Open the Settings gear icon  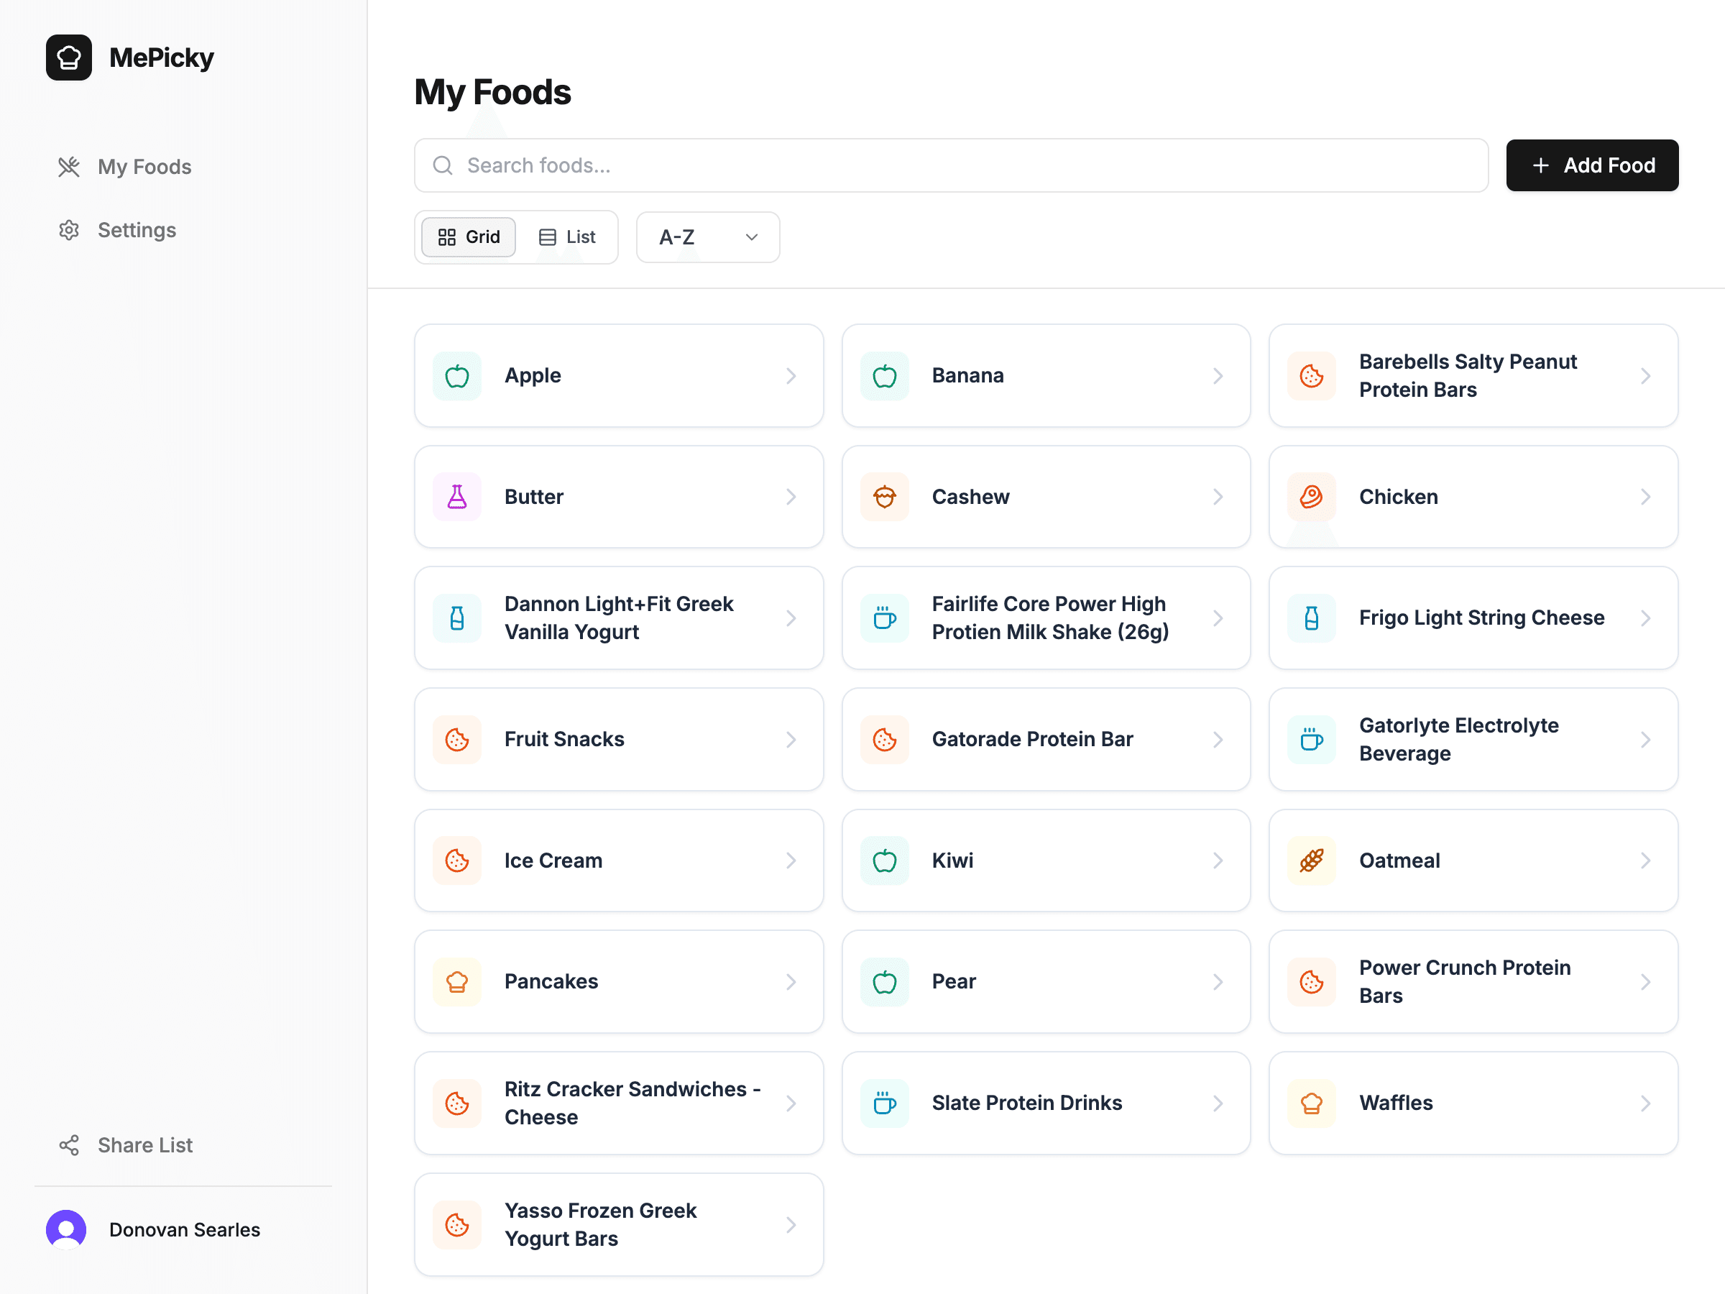[68, 229]
